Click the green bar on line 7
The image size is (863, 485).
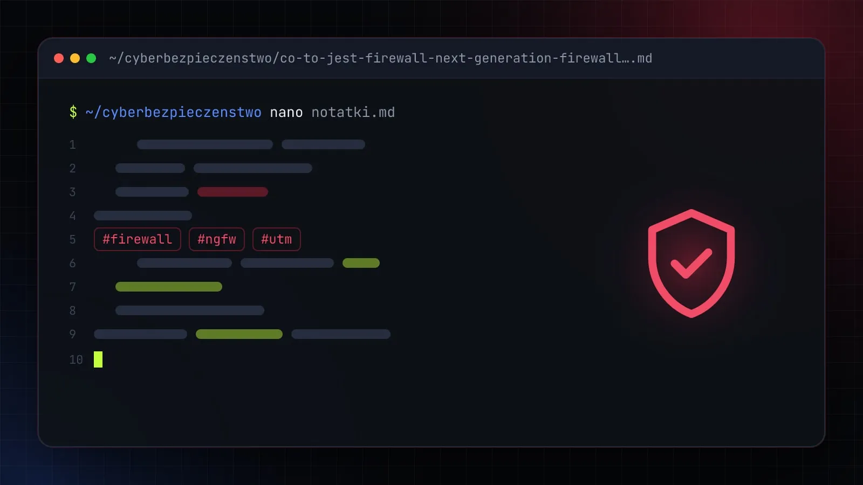tap(169, 287)
